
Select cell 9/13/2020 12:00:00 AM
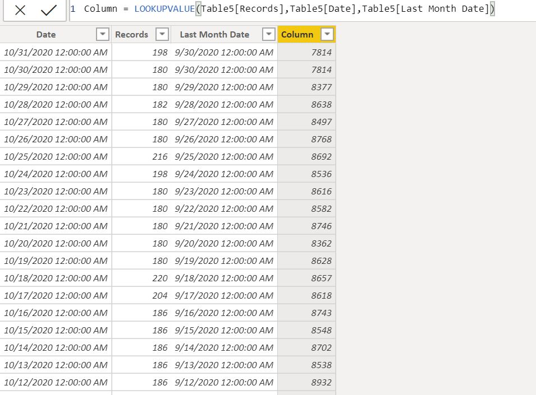click(224, 365)
